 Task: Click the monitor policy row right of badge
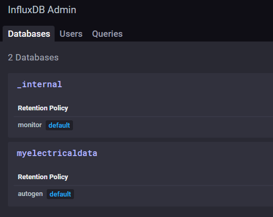172,125
